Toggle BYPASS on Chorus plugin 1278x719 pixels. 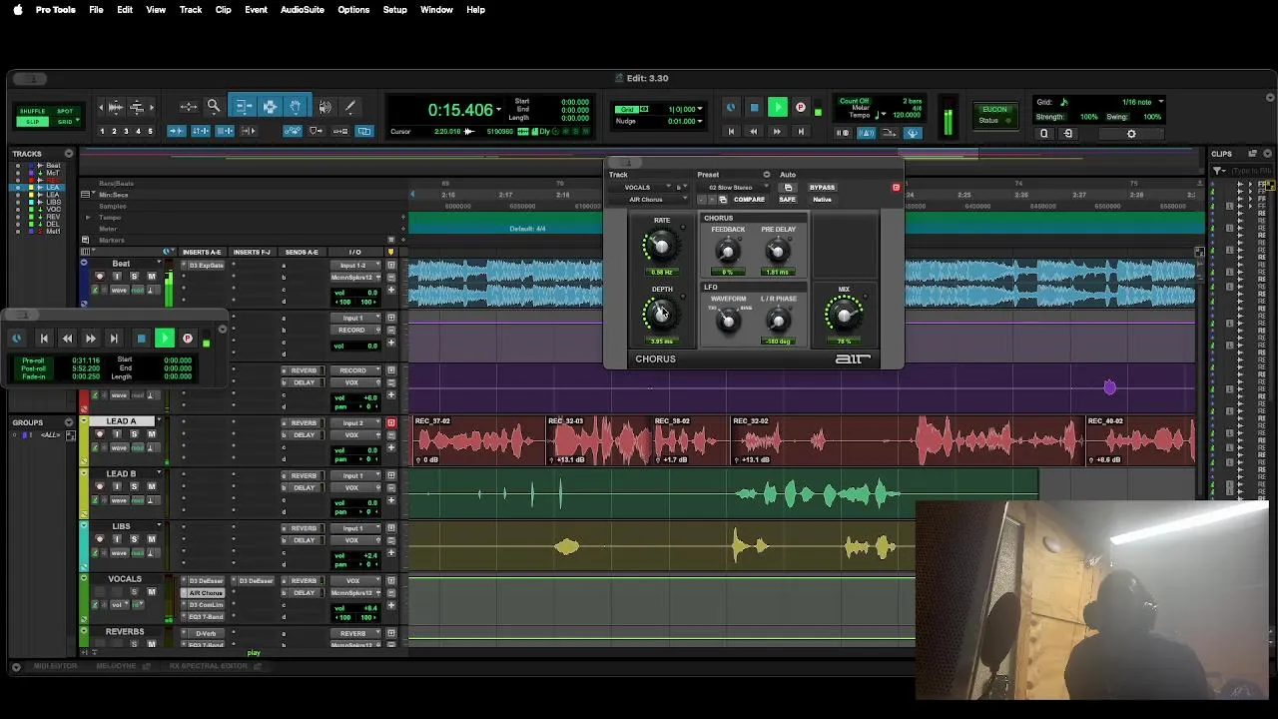pyautogui.click(x=822, y=188)
